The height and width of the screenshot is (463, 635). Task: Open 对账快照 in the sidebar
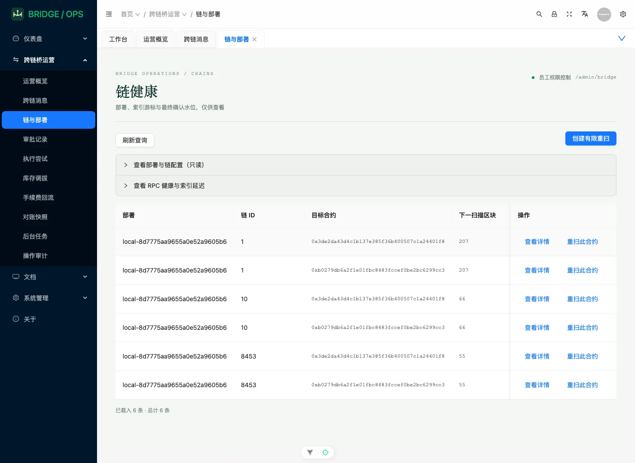(x=49, y=217)
